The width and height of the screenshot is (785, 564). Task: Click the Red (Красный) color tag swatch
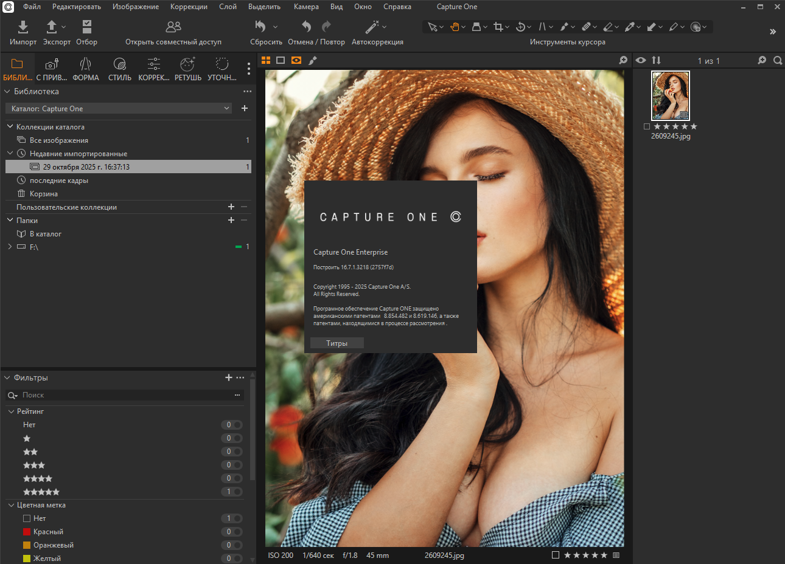[27, 532]
